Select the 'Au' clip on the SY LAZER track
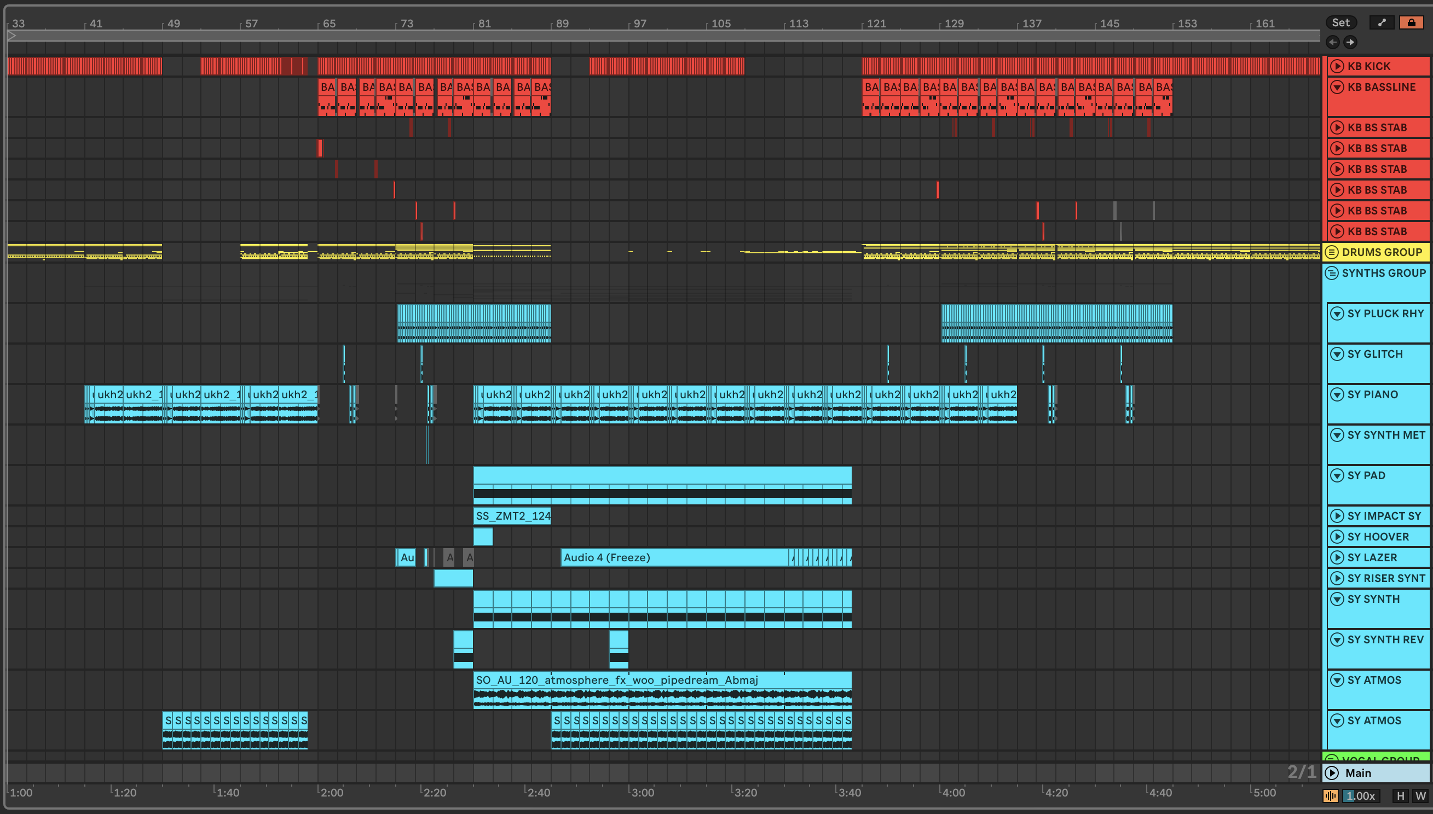 point(406,557)
